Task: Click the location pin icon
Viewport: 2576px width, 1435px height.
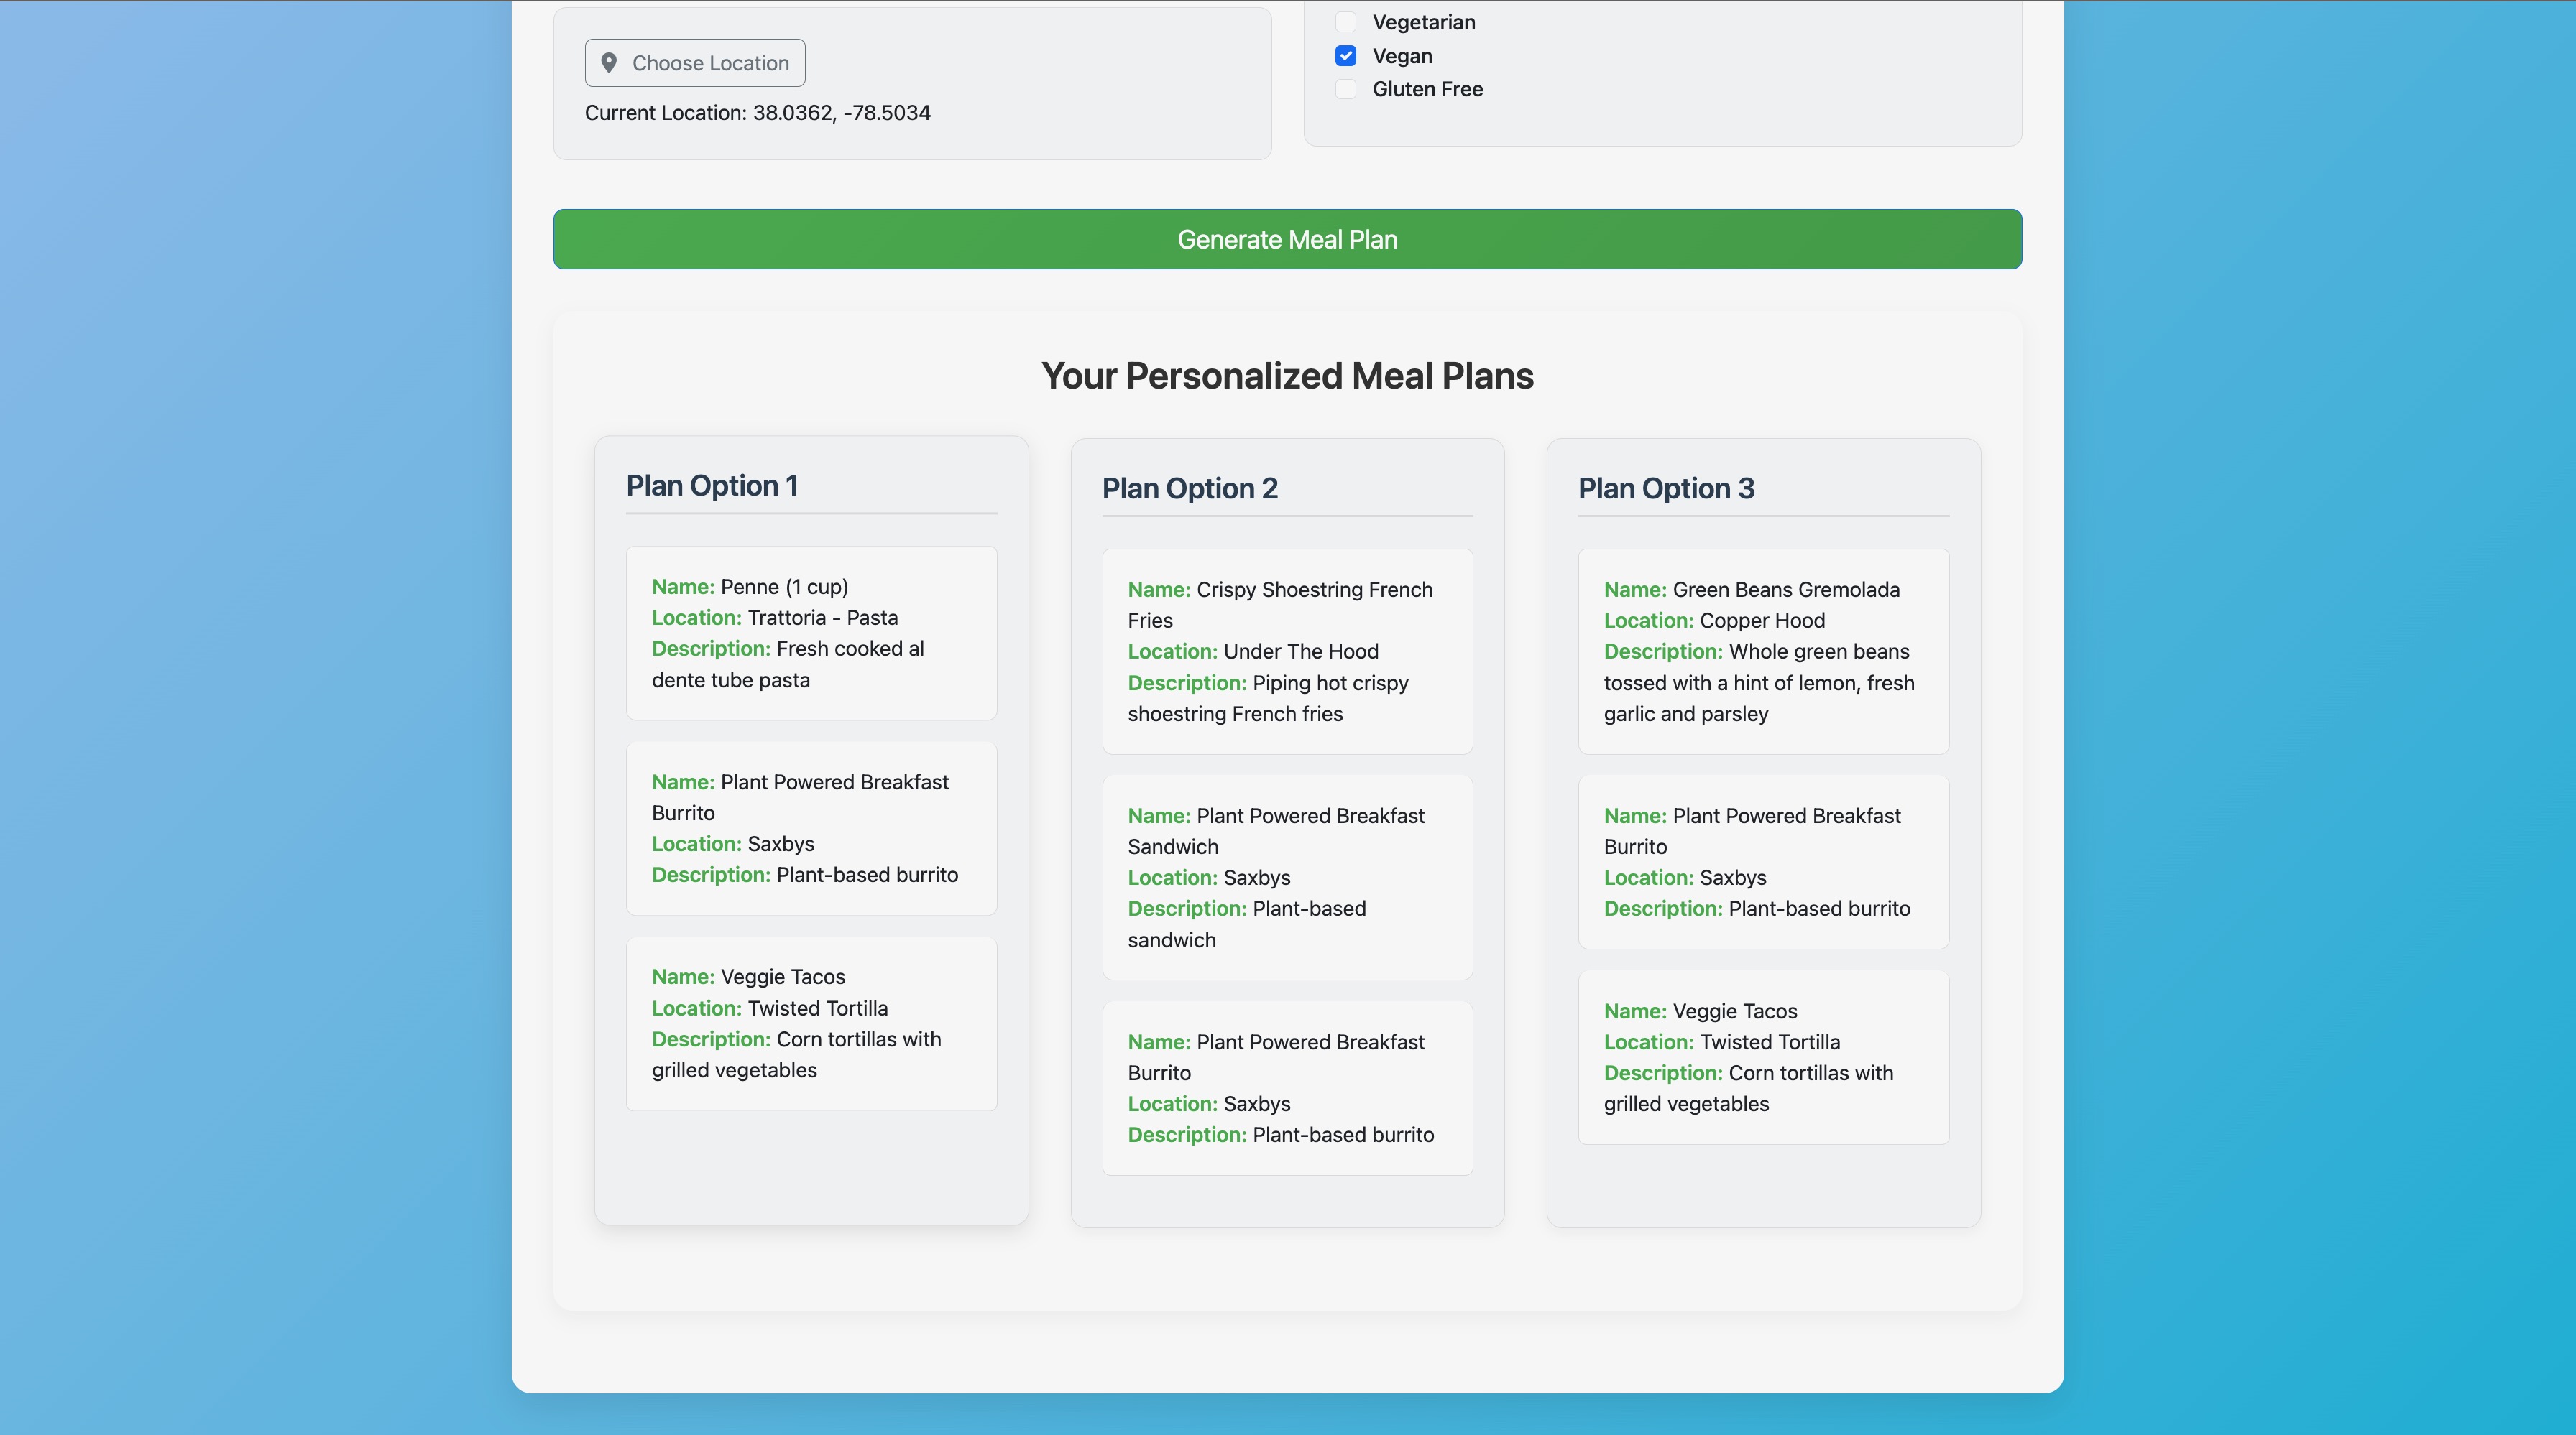Action: (608, 63)
